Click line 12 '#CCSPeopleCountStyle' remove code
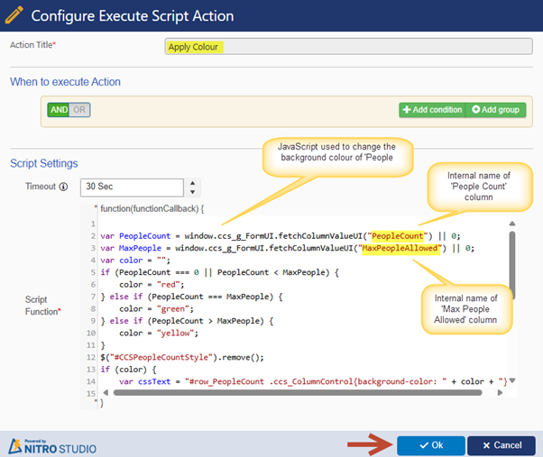 [x=182, y=357]
